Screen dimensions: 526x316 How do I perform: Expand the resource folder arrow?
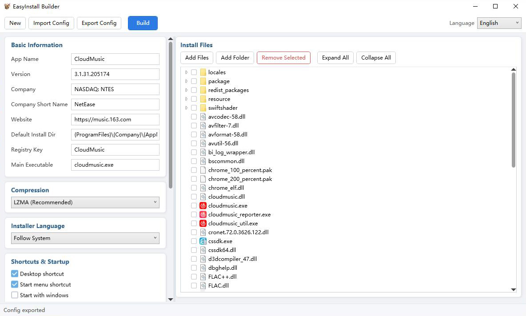tap(187, 99)
